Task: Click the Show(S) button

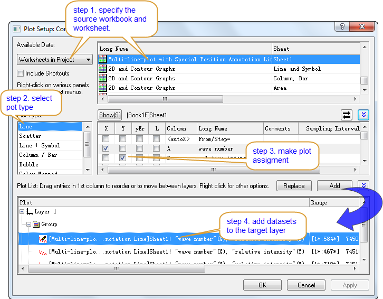Action: [110, 115]
